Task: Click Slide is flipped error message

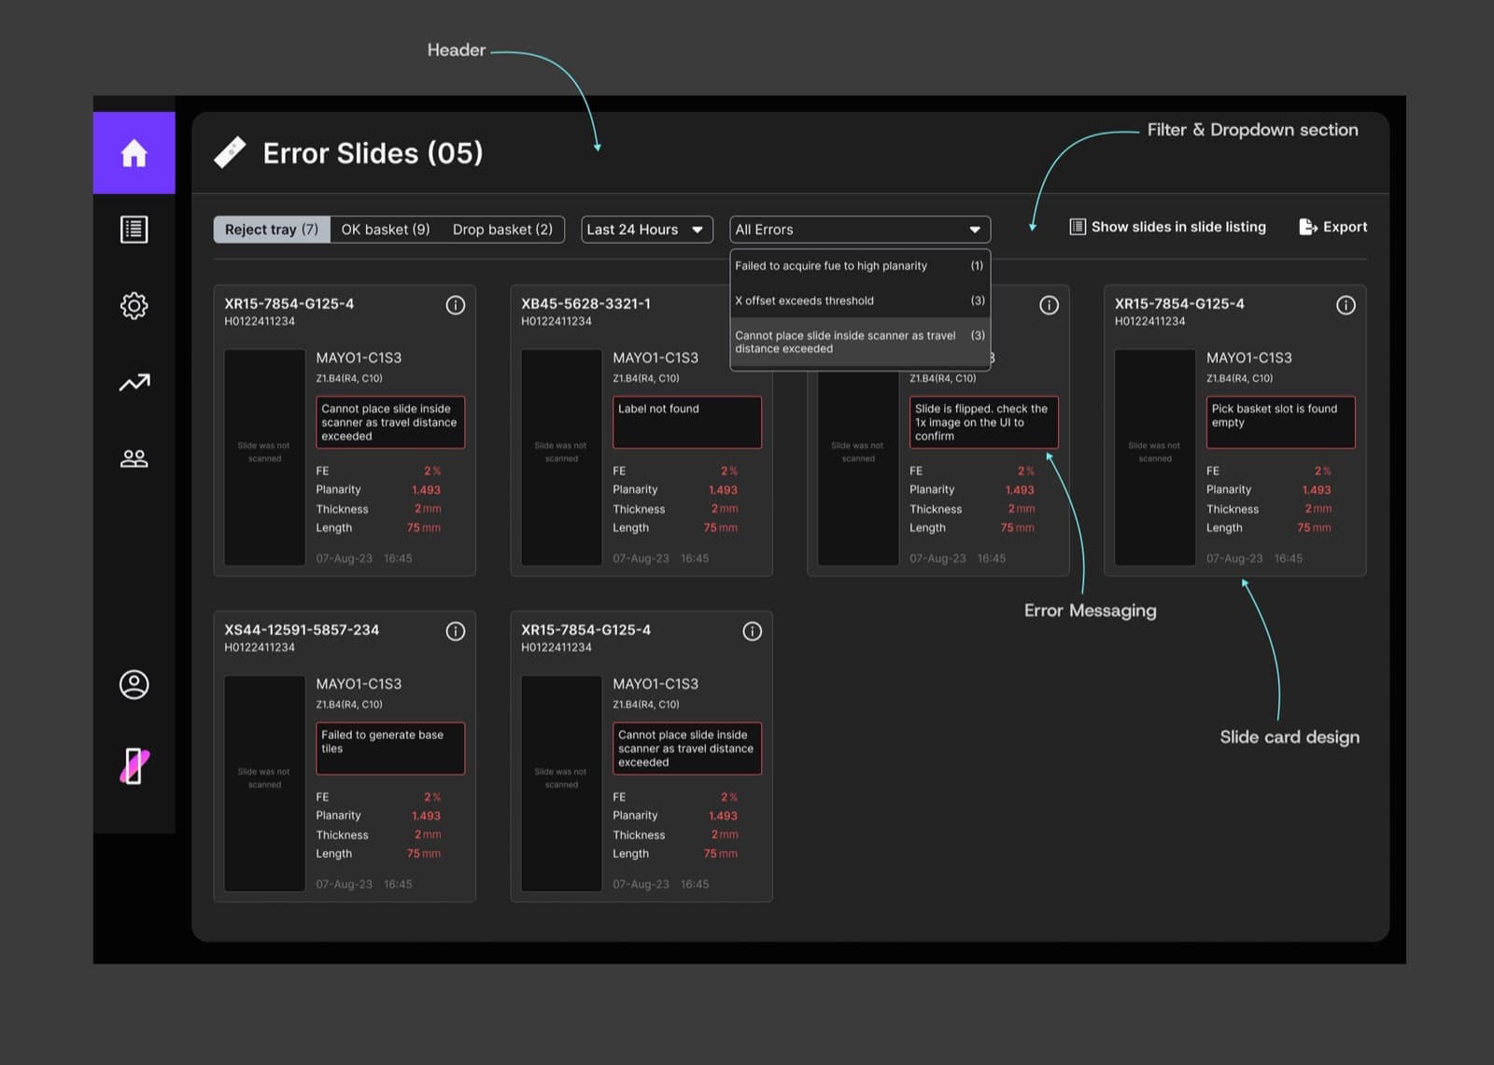Action: pyautogui.click(x=984, y=422)
